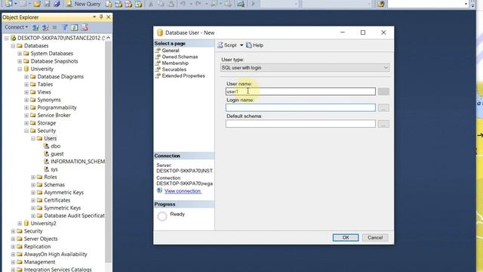Screen dimensions: 483x272
Task: Click the View connection link
Action: coord(183,191)
